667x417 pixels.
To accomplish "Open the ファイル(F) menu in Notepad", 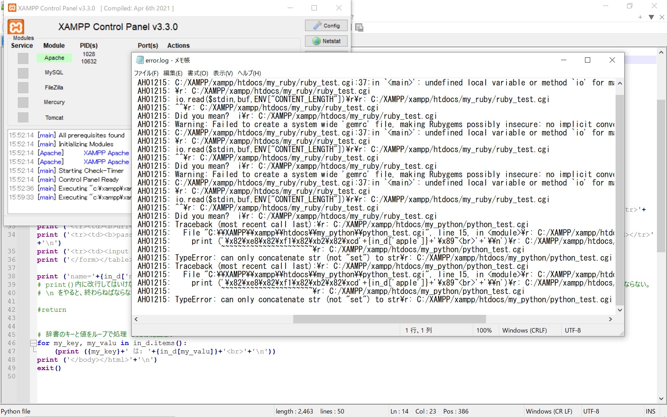I will [x=146, y=73].
